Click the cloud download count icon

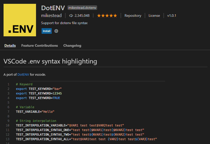click(71, 16)
